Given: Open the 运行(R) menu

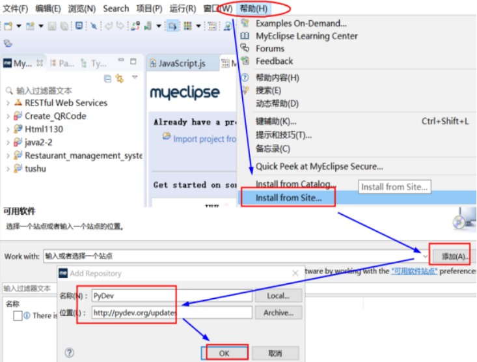Looking at the screenshot, I should pyautogui.click(x=182, y=8).
